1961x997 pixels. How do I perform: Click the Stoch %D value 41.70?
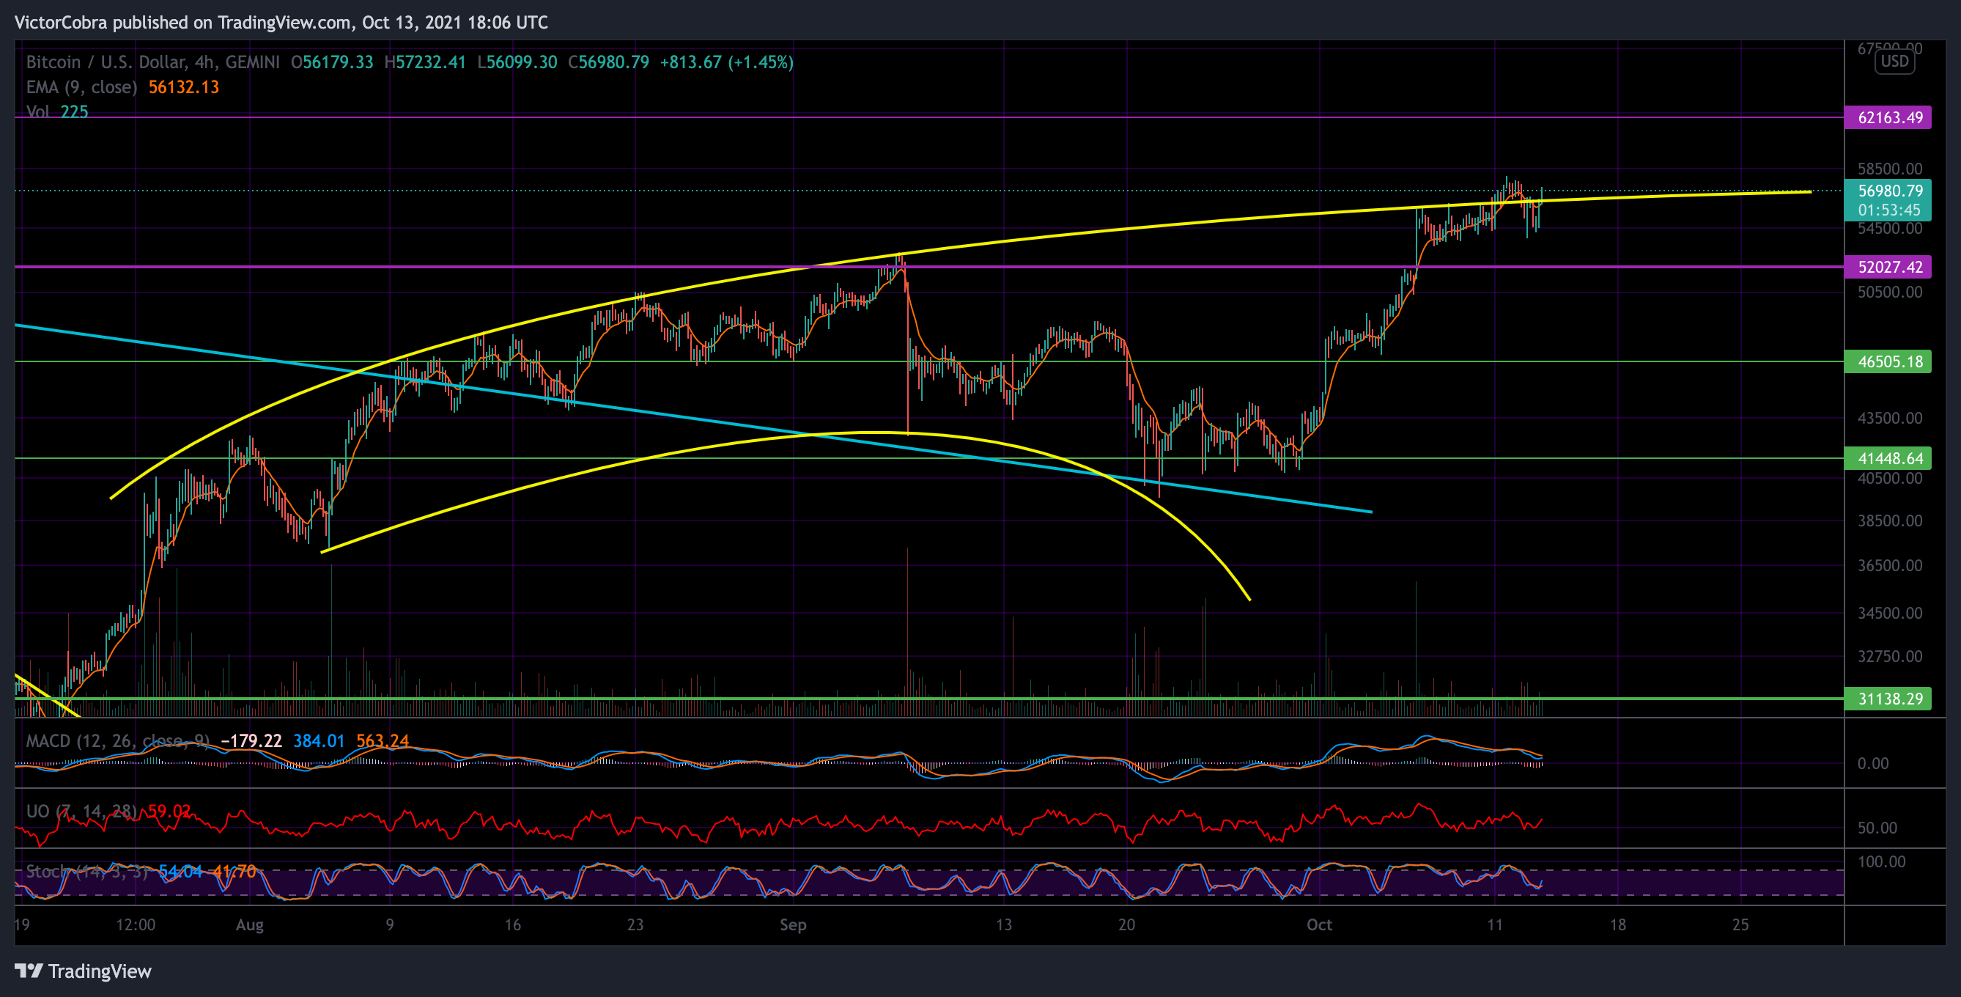pyautogui.click(x=234, y=871)
